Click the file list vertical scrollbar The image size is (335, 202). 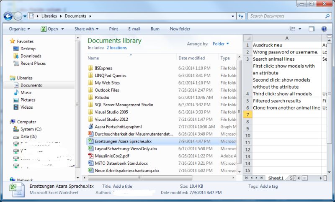(x=239, y=112)
